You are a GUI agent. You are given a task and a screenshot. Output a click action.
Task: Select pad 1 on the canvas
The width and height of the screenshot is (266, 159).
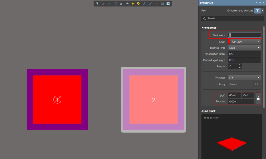coord(57,100)
